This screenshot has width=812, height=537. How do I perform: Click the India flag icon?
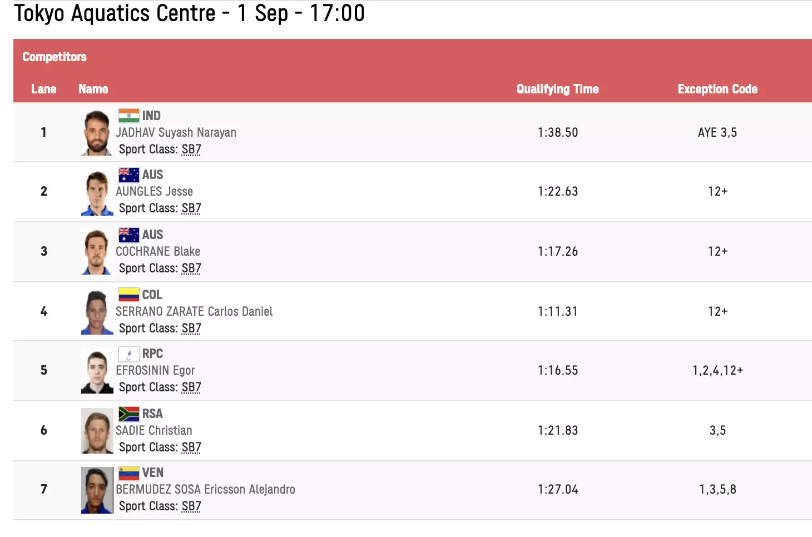128,116
